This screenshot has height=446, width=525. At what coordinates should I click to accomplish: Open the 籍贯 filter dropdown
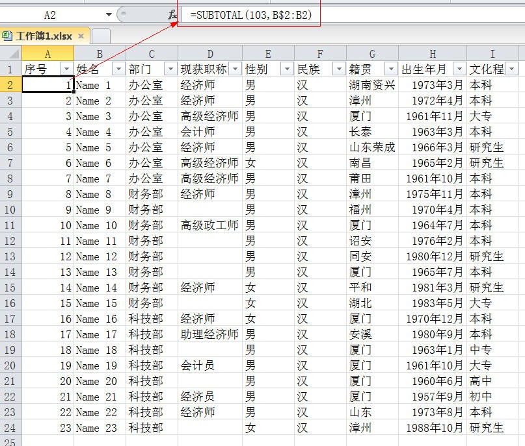pyautogui.click(x=390, y=69)
